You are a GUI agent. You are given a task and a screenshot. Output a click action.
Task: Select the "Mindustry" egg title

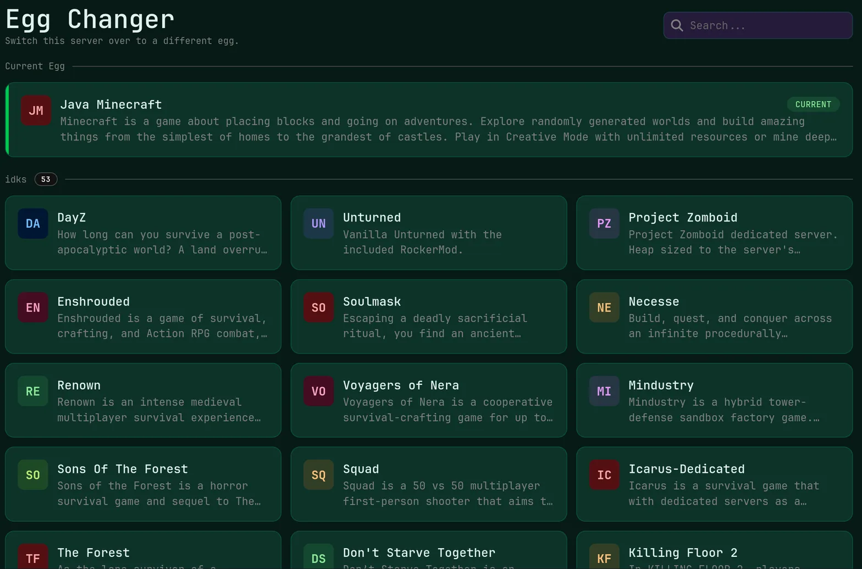click(x=661, y=385)
